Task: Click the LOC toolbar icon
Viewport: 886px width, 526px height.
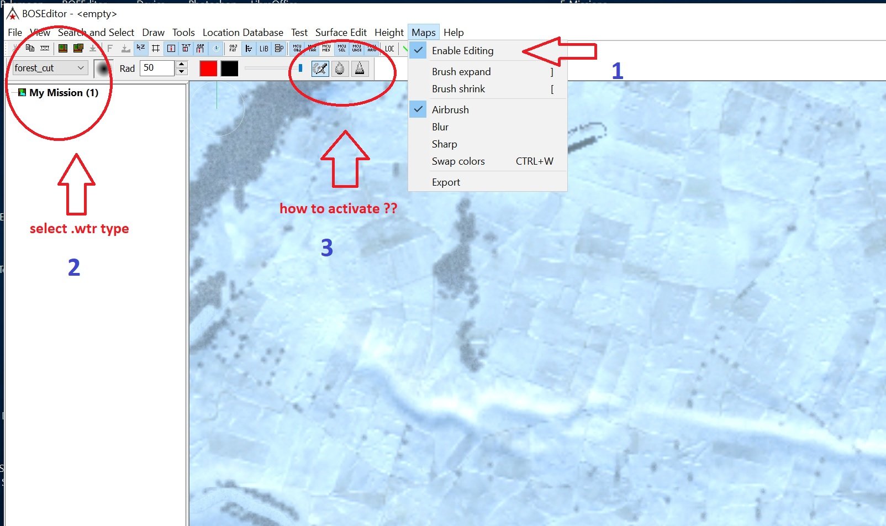Action: coord(389,49)
